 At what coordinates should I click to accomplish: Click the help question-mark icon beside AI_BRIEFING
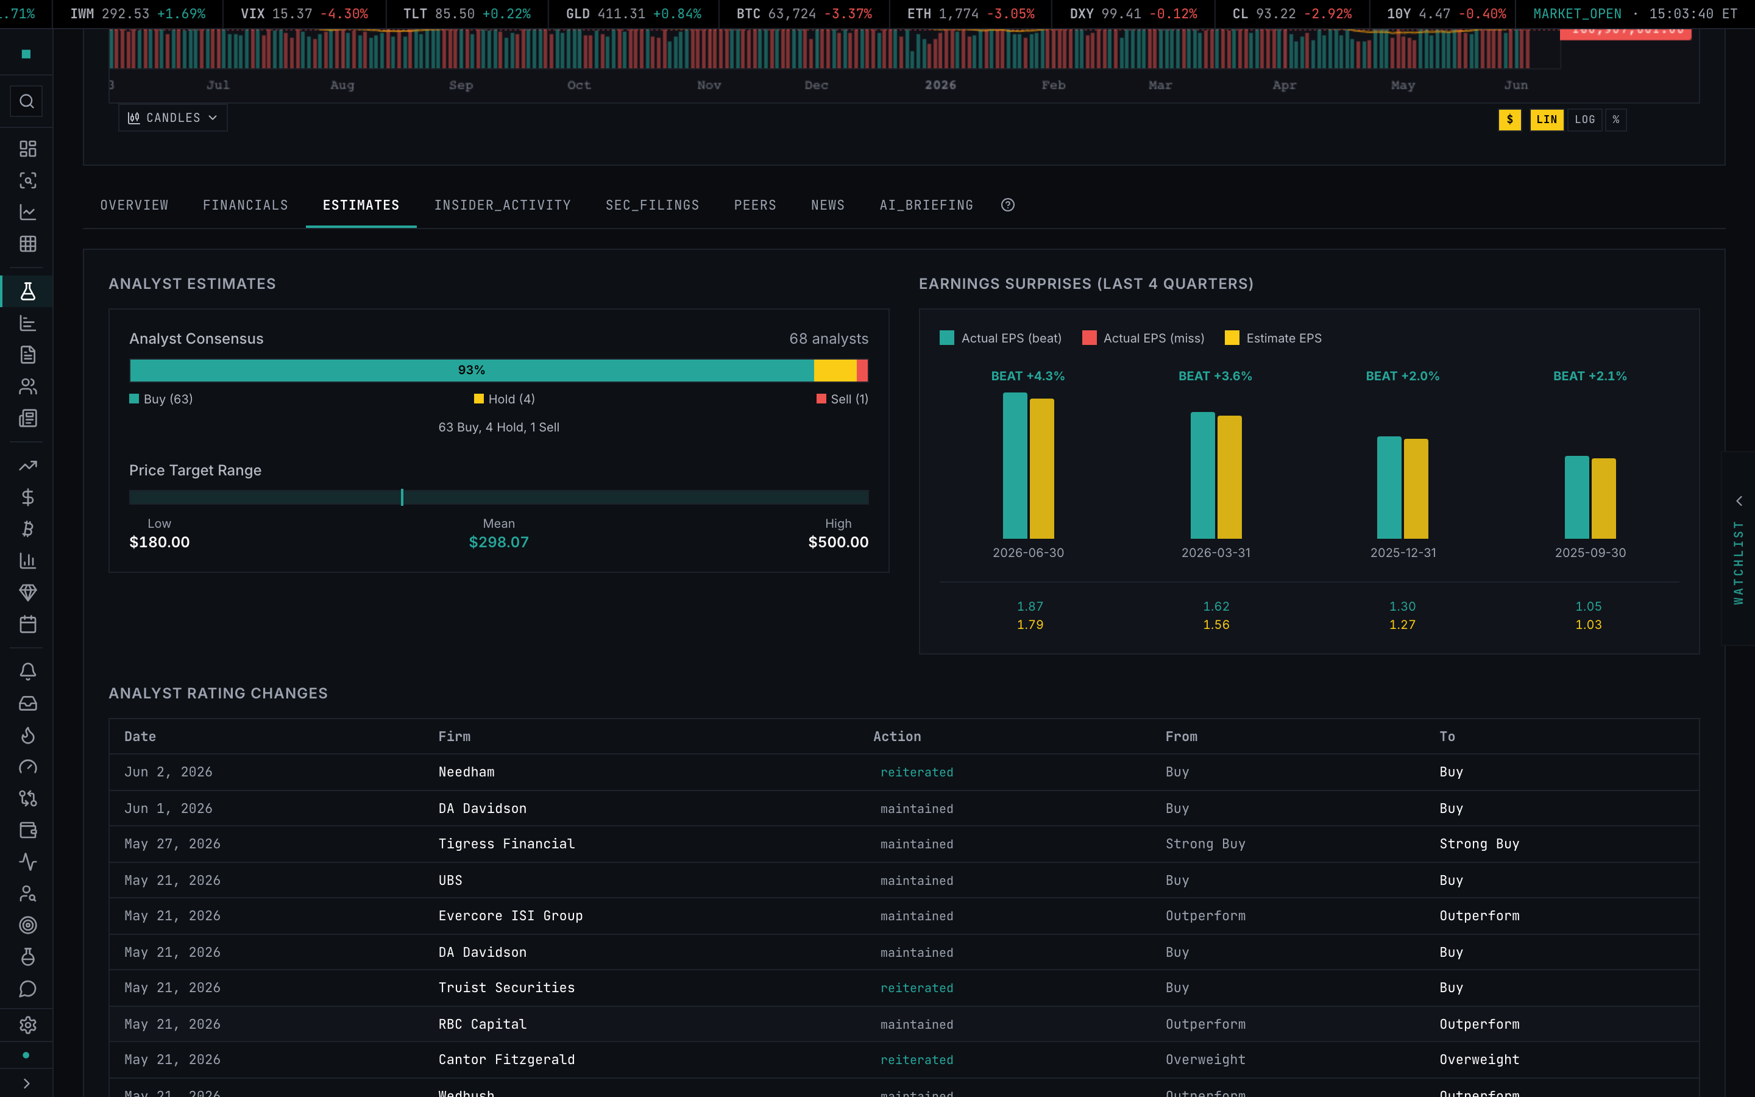tap(1007, 205)
